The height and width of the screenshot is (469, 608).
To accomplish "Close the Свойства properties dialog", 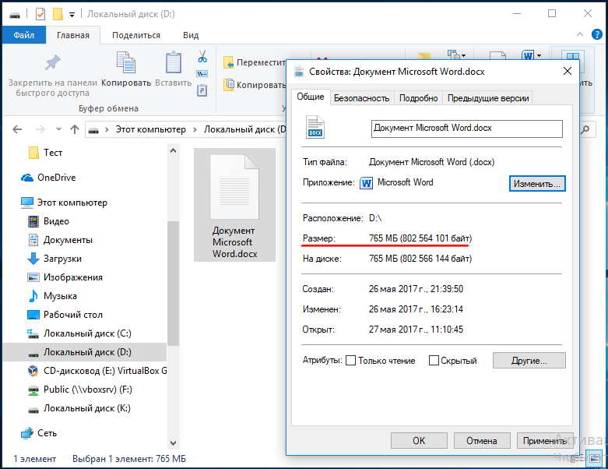I will [568, 72].
